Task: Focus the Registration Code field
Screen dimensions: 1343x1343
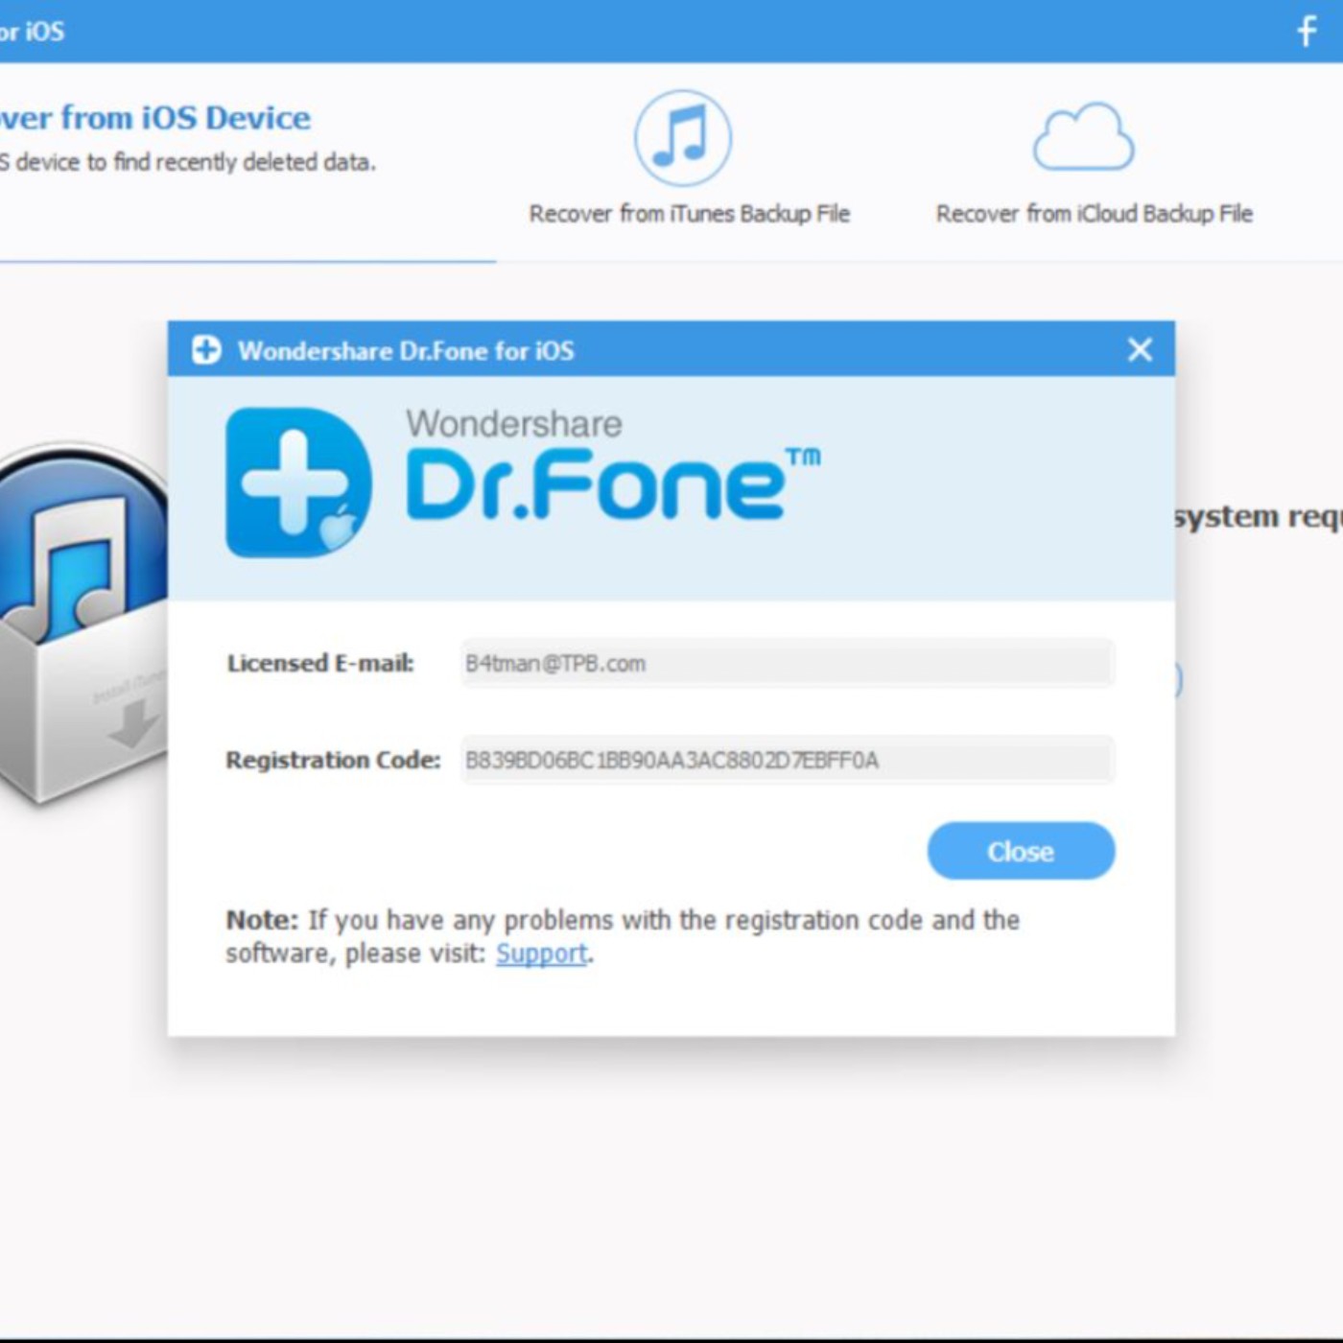Action: point(788,760)
